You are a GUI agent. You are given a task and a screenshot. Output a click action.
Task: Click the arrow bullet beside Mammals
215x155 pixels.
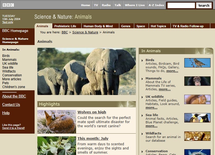pyautogui.click(x=143, y=79)
